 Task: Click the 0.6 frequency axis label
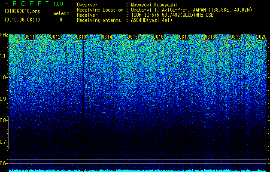tap(3, 163)
